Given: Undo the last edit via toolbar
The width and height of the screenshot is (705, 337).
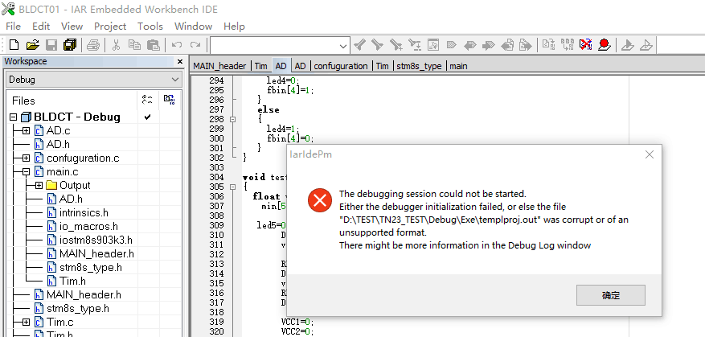Looking at the screenshot, I should click(x=177, y=45).
